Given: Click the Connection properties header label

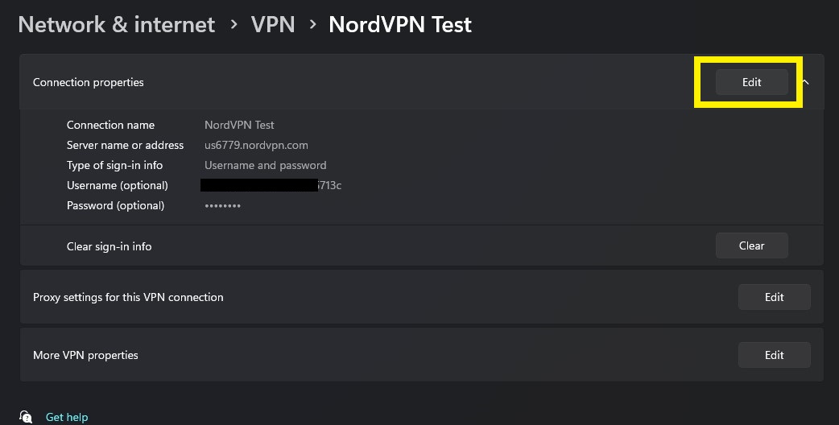Looking at the screenshot, I should pos(89,82).
